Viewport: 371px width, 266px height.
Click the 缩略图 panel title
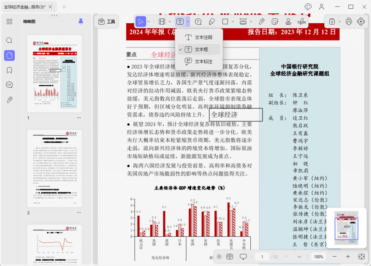(x=29, y=21)
